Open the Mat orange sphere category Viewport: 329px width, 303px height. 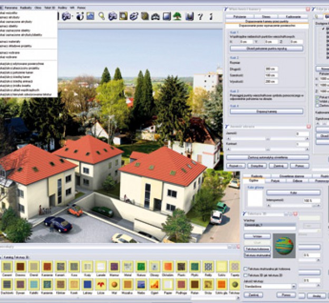pos(114,285)
